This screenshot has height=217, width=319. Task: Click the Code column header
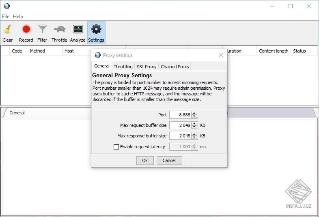tap(19, 51)
